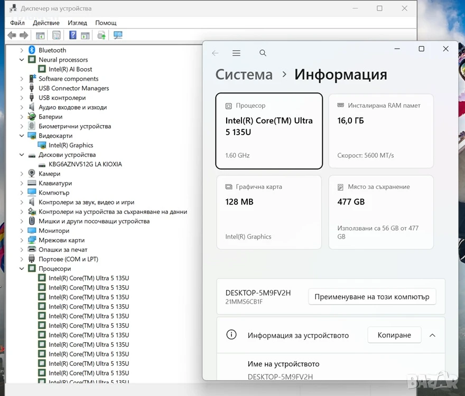Select the Процесор info card
The height and width of the screenshot is (396, 465).
pos(269,131)
